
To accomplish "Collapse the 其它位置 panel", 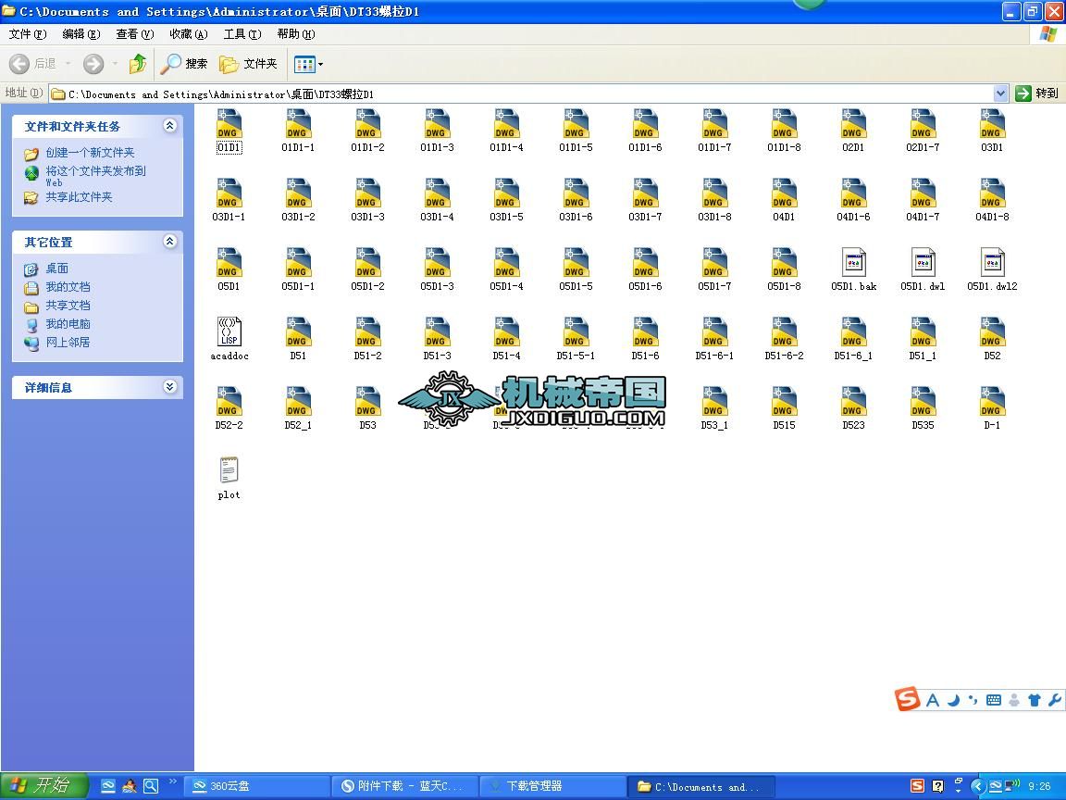I will pos(169,242).
